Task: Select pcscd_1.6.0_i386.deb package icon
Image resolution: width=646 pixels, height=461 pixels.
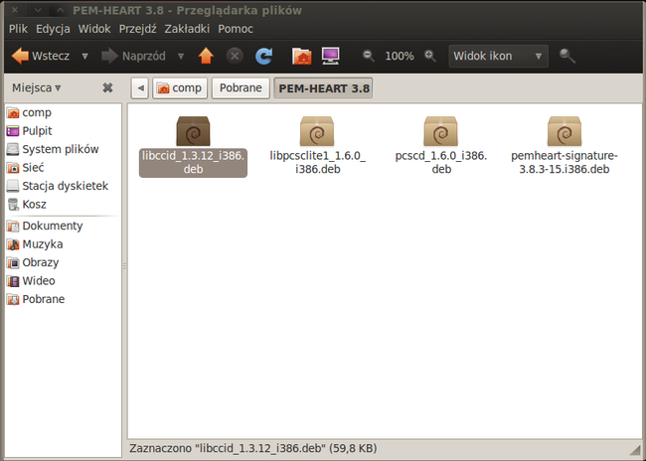Action: [x=441, y=131]
